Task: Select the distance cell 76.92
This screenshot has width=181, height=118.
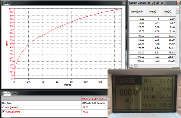Action: pyautogui.click(x=167, y=53)
